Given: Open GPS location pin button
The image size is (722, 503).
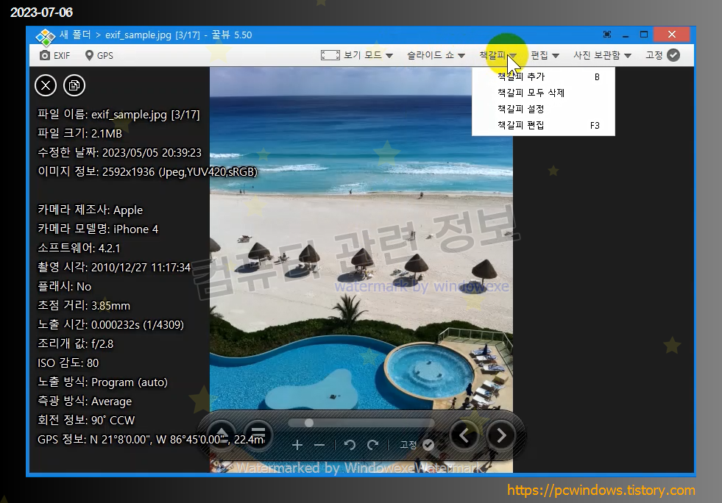Looking at the screenshot, I should click(x=99, y=55).
